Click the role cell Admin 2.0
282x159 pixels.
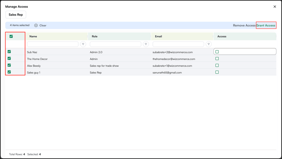tap(96, 52)
